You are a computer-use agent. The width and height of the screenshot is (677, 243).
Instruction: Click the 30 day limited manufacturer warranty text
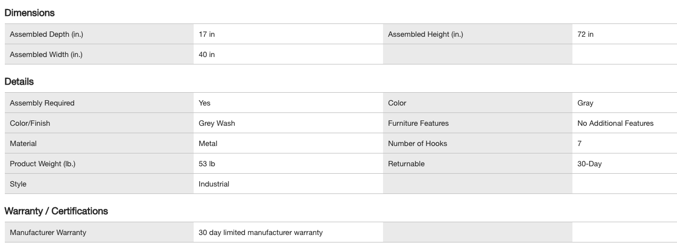point(260,232)
